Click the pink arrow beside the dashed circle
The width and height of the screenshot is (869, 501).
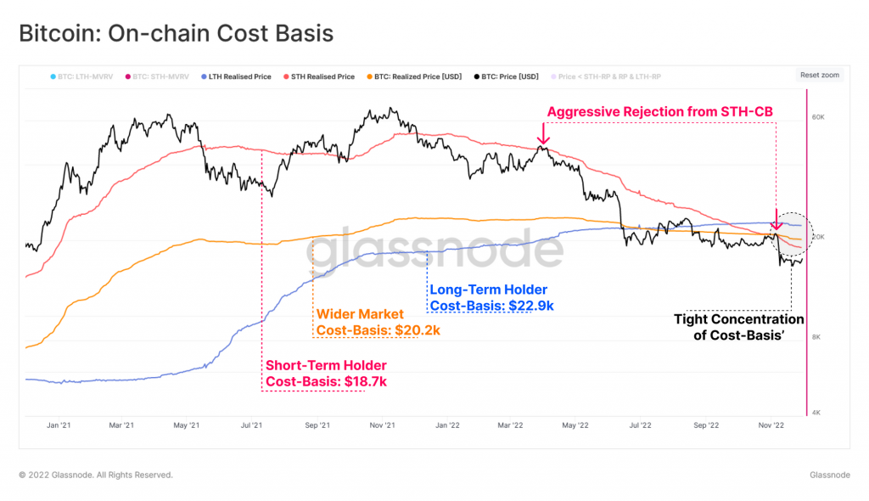point(775,219)
